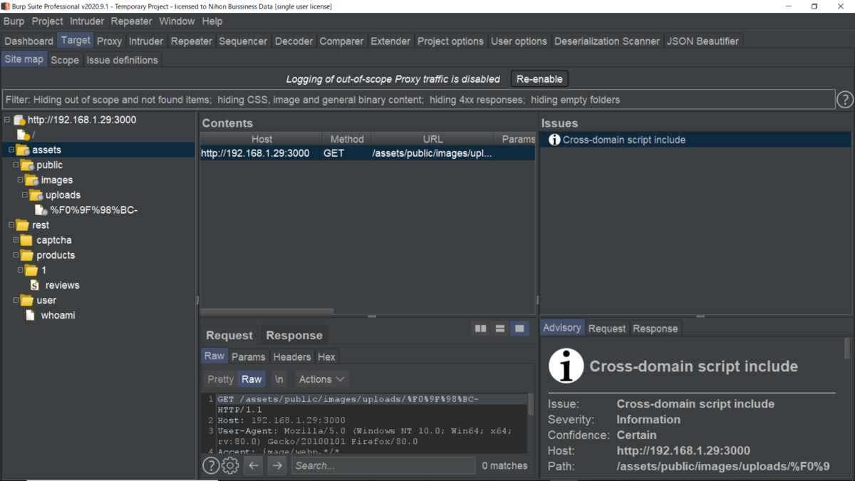The width and height of the screenshot is (855, 481).
Task: Select the side-by-side split layout icon
Action: tap(481, 329)
